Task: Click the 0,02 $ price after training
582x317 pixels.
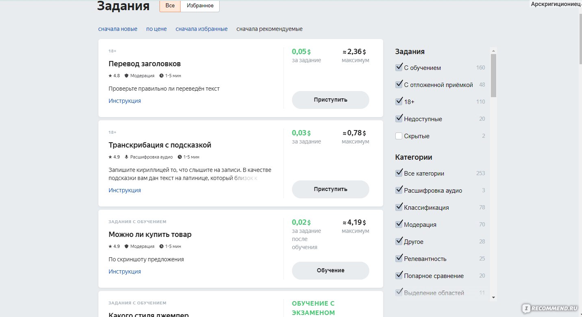Action: tap(301, 222)
